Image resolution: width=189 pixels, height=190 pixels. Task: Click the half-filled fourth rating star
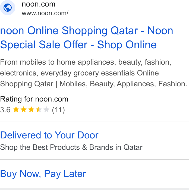(x=39, y=110)
